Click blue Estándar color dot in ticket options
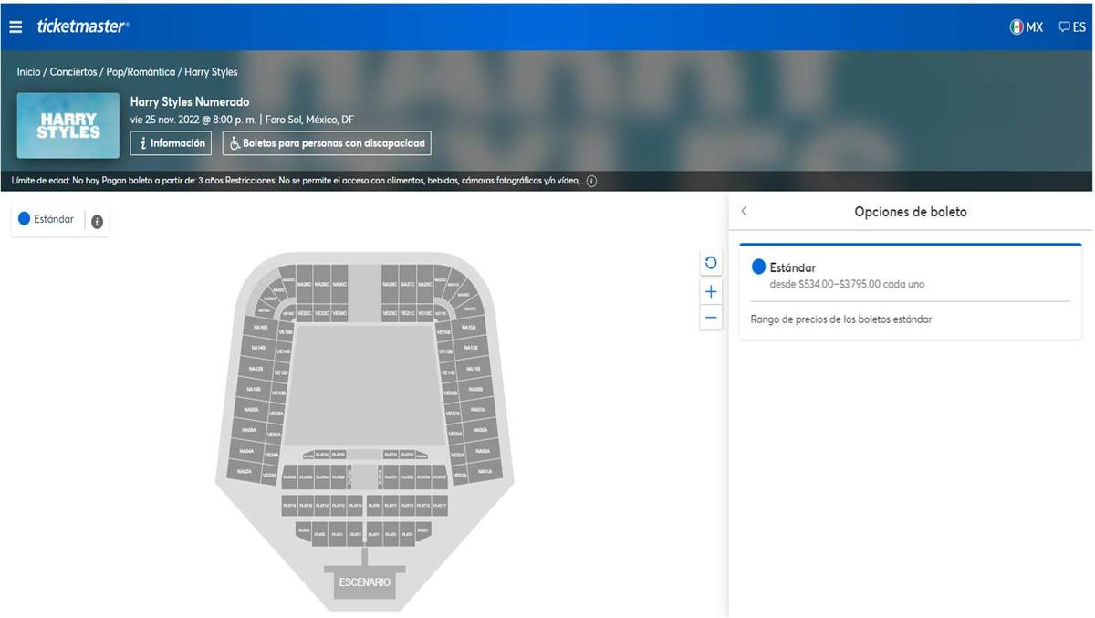Viewport: 1095px width, 618px height. click(758, 267)
